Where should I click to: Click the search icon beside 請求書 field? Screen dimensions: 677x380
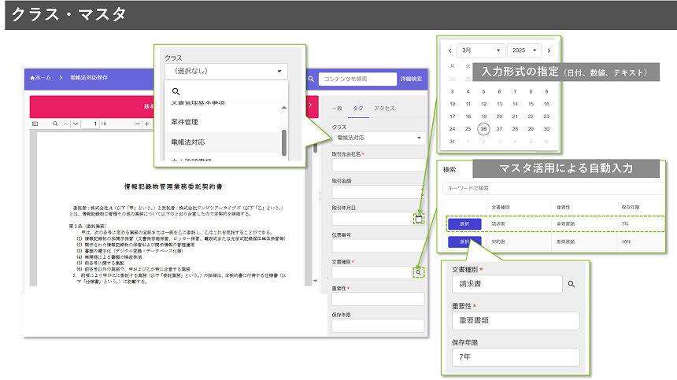572,284
